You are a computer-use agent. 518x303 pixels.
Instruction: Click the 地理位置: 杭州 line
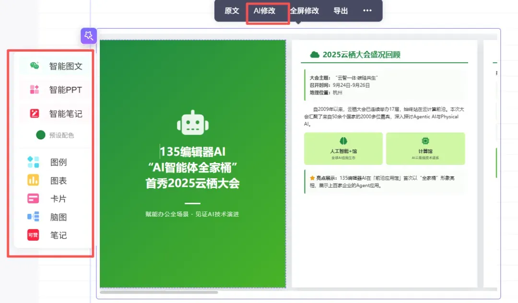[x=326, y=93]
